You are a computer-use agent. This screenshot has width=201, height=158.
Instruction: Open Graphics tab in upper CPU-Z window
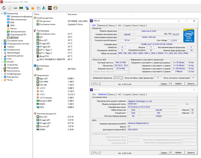pyautogui.click(x=128, y=25)
